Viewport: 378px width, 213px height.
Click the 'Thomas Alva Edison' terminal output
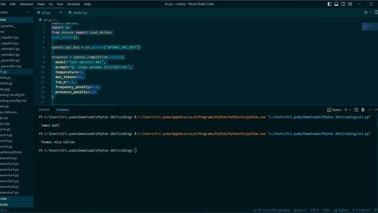pyautogui.click(x=58, y=142)
